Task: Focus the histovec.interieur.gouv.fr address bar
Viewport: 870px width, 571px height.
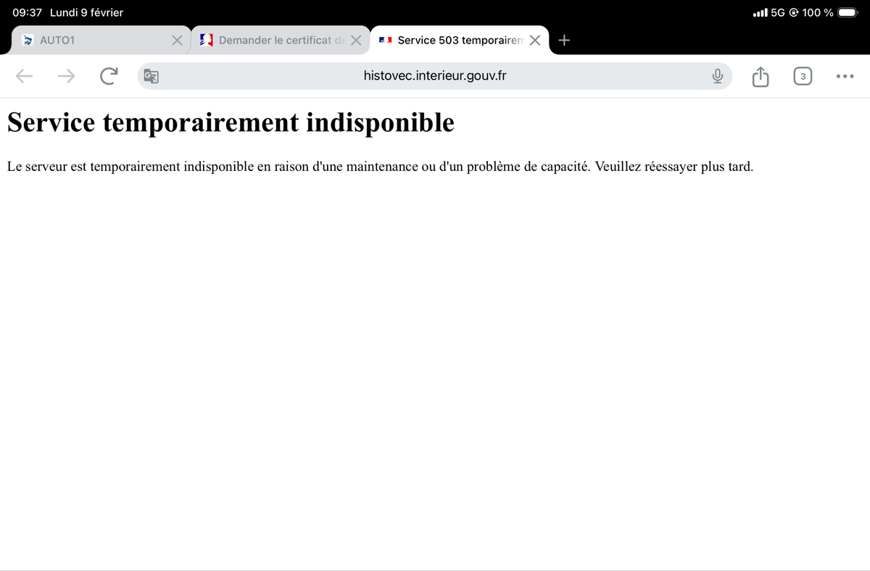Action: click(x=435, y=76)
